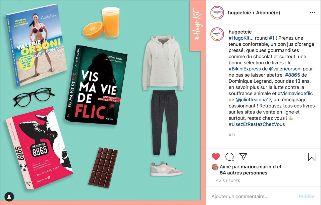The height and width of the screenshot is (205, 321).
Task: Open hugoetcie profile picture in header
Action: pos(217,13)
